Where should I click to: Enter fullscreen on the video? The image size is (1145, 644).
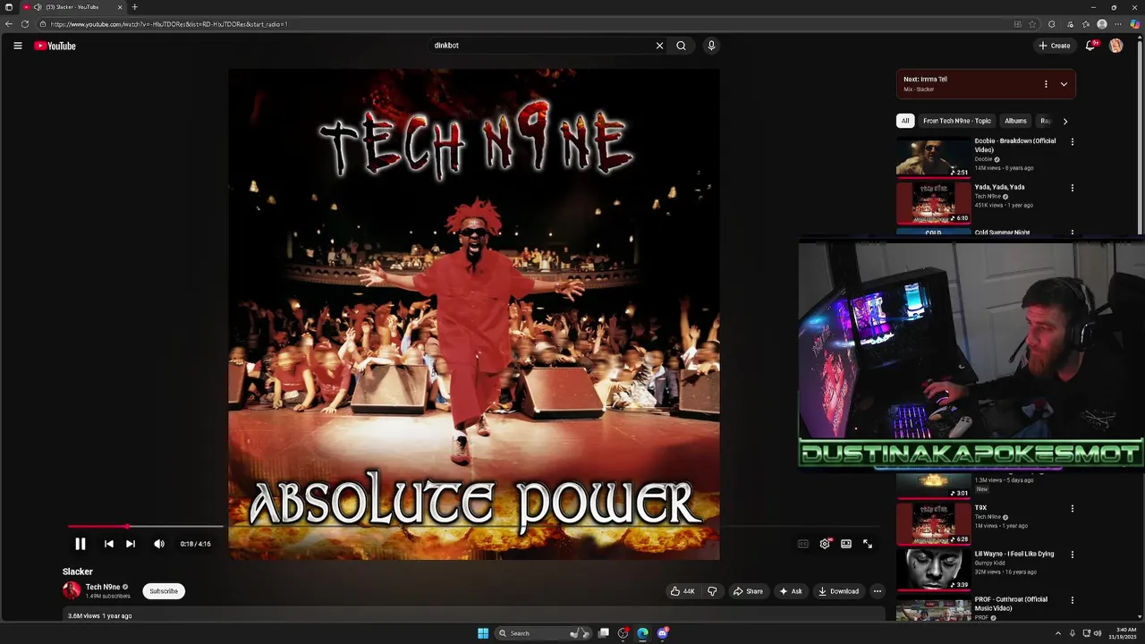tap(868, 544)
